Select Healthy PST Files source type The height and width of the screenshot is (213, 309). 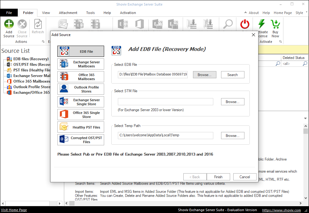coord(81,127)
